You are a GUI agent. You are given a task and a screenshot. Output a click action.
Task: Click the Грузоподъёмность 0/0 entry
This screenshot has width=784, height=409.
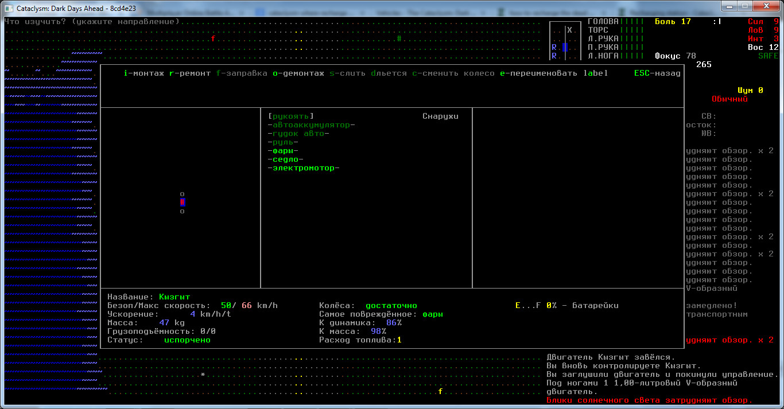tap(161, 331)
